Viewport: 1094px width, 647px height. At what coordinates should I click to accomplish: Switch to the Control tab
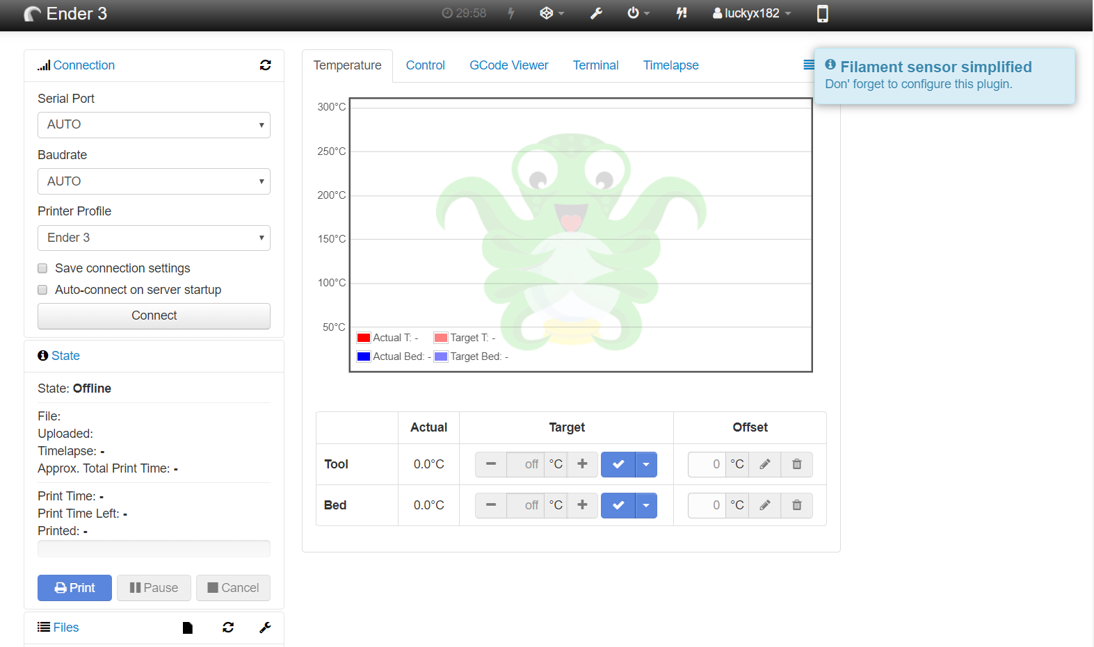[x=426, y=65]
